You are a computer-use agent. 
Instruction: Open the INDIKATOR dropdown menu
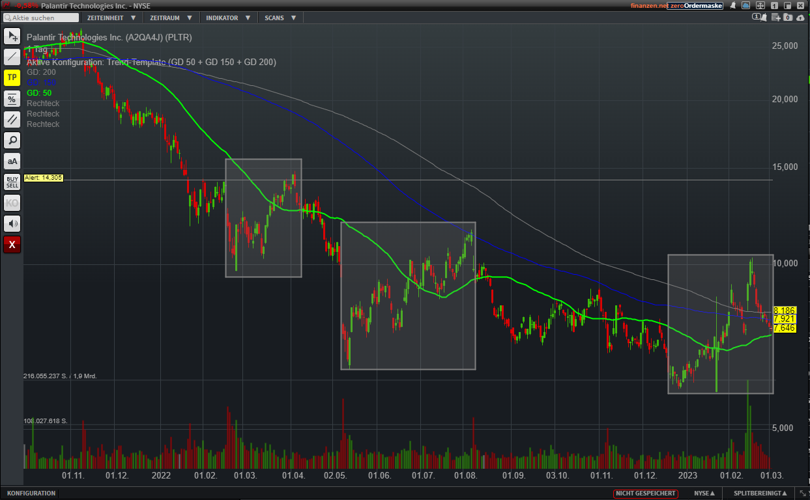[227, 18]
